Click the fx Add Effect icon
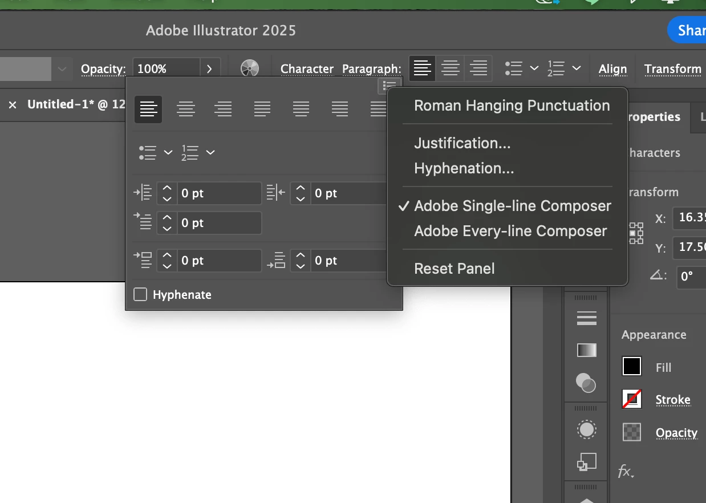Viewport: 706px width, 503px height. [x=626, y=472]
